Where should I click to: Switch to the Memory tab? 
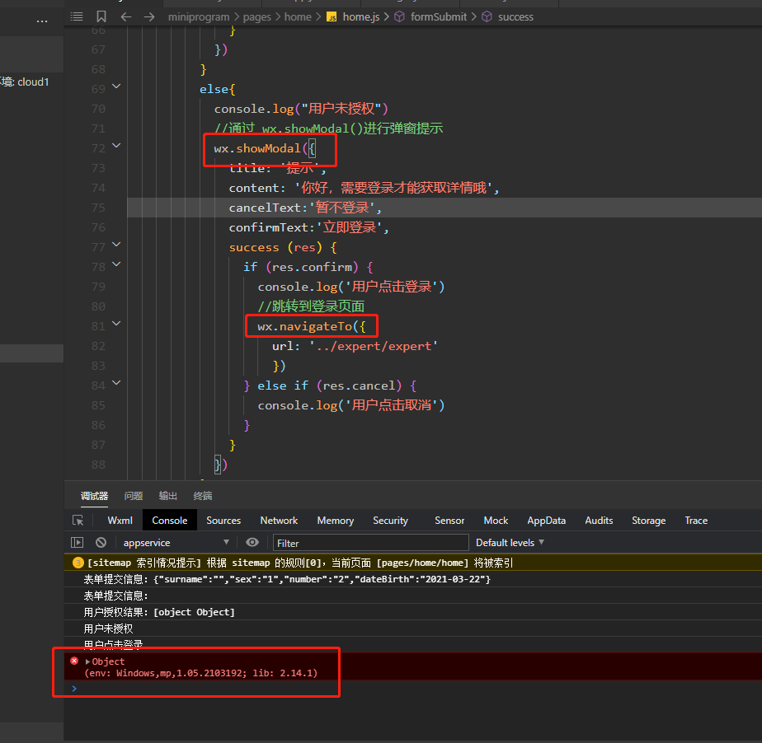[336, 521]
